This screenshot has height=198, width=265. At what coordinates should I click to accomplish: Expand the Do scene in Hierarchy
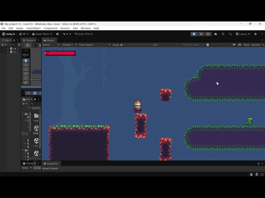click(x=8, y=52)
